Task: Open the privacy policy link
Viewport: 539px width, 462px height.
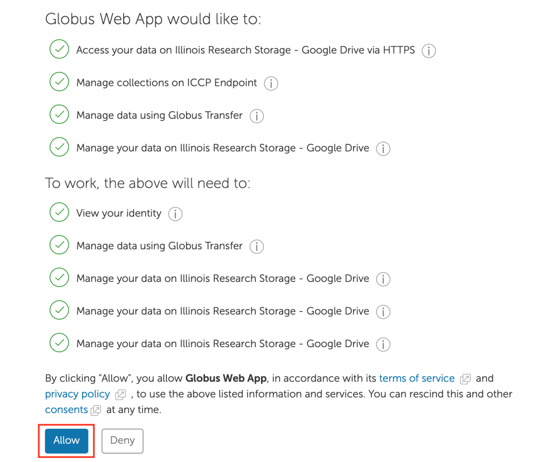Action: click(x=77, y=394)
